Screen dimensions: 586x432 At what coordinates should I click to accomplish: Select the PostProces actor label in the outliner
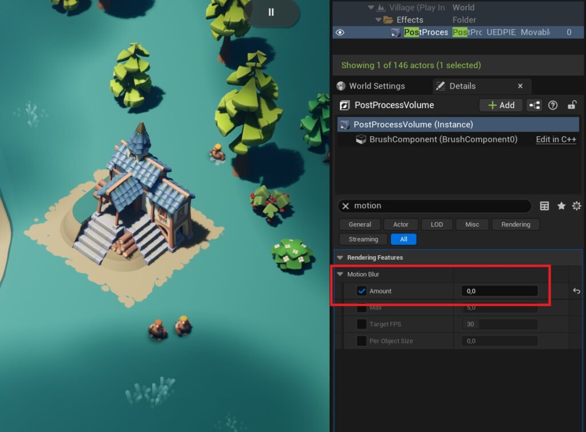426,33
